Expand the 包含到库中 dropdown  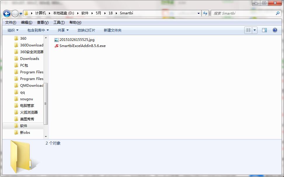[38, 30]
